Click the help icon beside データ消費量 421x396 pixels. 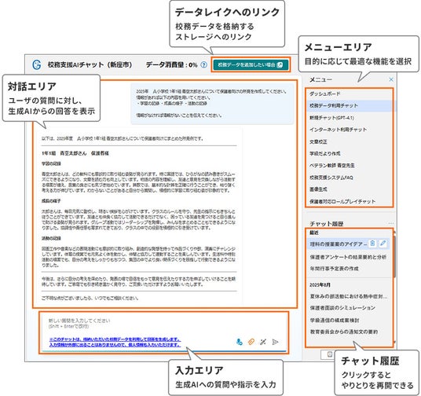(x=204, y=64)
